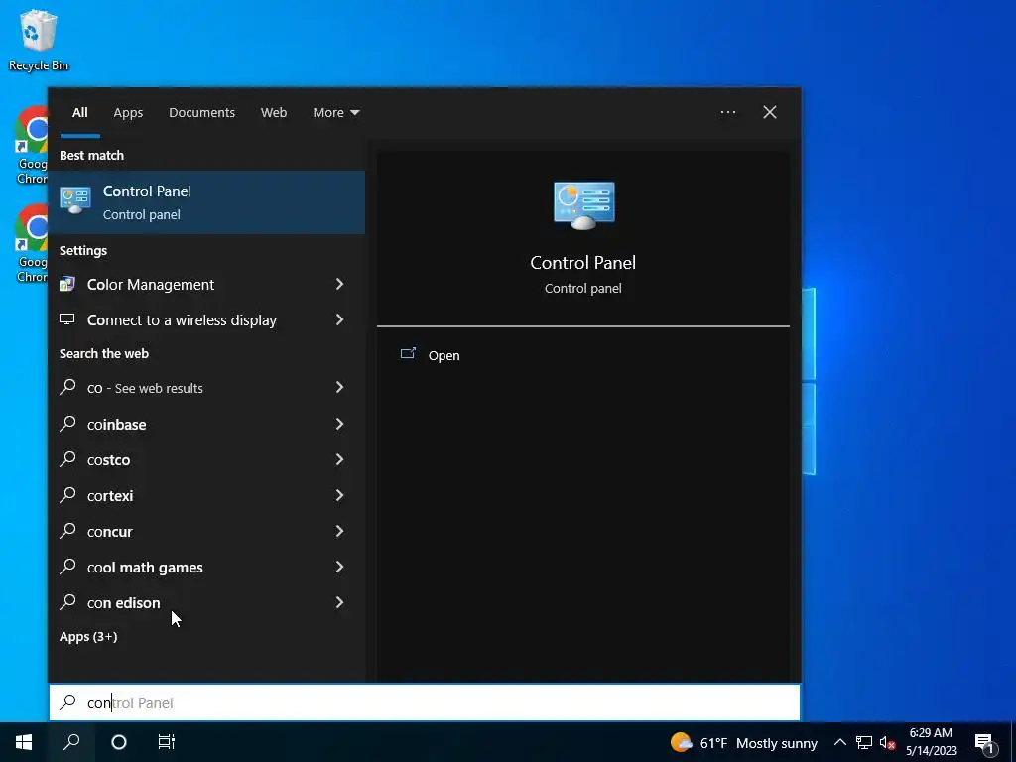
Task: Open the notification center icon
Action: click(x=984, y=744)
